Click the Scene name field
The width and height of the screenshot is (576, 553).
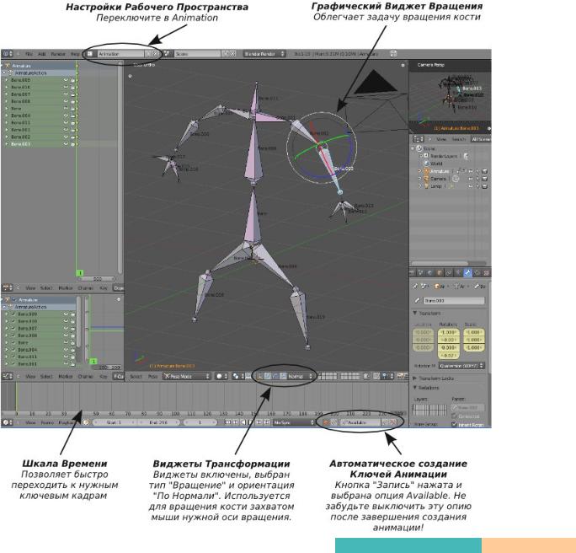(197, 54)
